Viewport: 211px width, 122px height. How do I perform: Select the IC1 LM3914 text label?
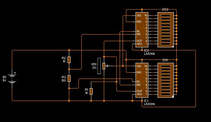tap(149, 102)
